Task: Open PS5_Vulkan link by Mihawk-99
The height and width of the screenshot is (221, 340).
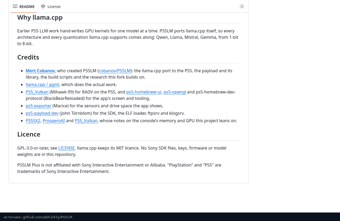Action: (x=37, y=92)
